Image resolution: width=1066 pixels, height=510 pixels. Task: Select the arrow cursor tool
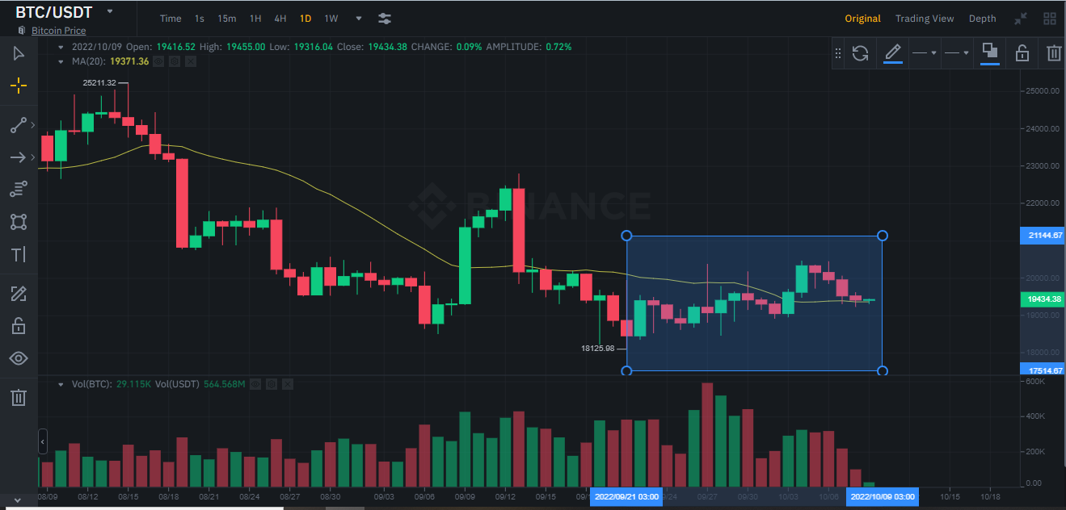point(19,53)
